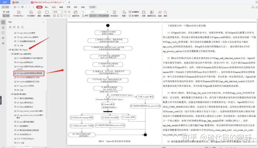The image size is (258, 148).
Task: Open bookmark 9.6 epoll event module
Action: coord(24,122)
